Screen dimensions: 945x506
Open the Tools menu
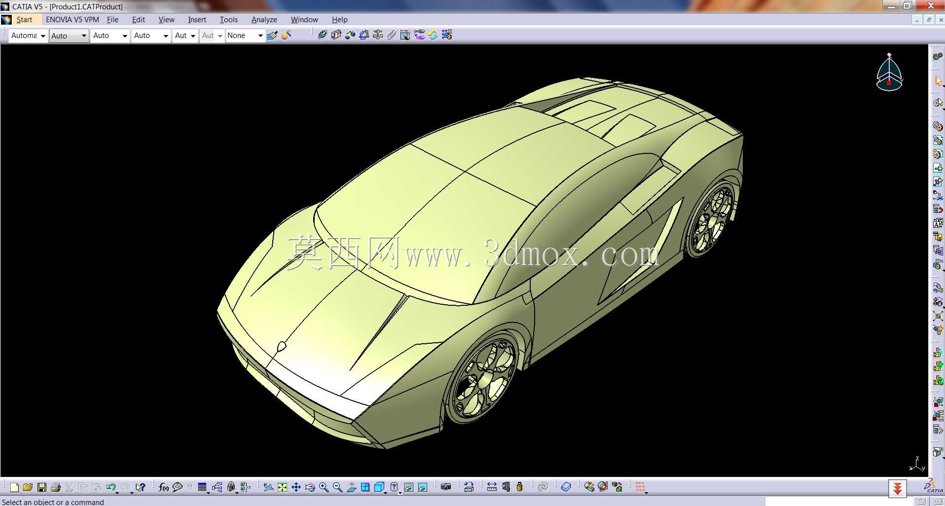(x=229, y=20)
